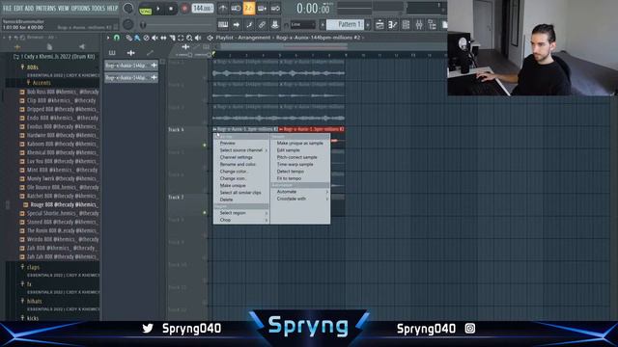Select Bob Ross 808 sample

[x=62, y=92]
